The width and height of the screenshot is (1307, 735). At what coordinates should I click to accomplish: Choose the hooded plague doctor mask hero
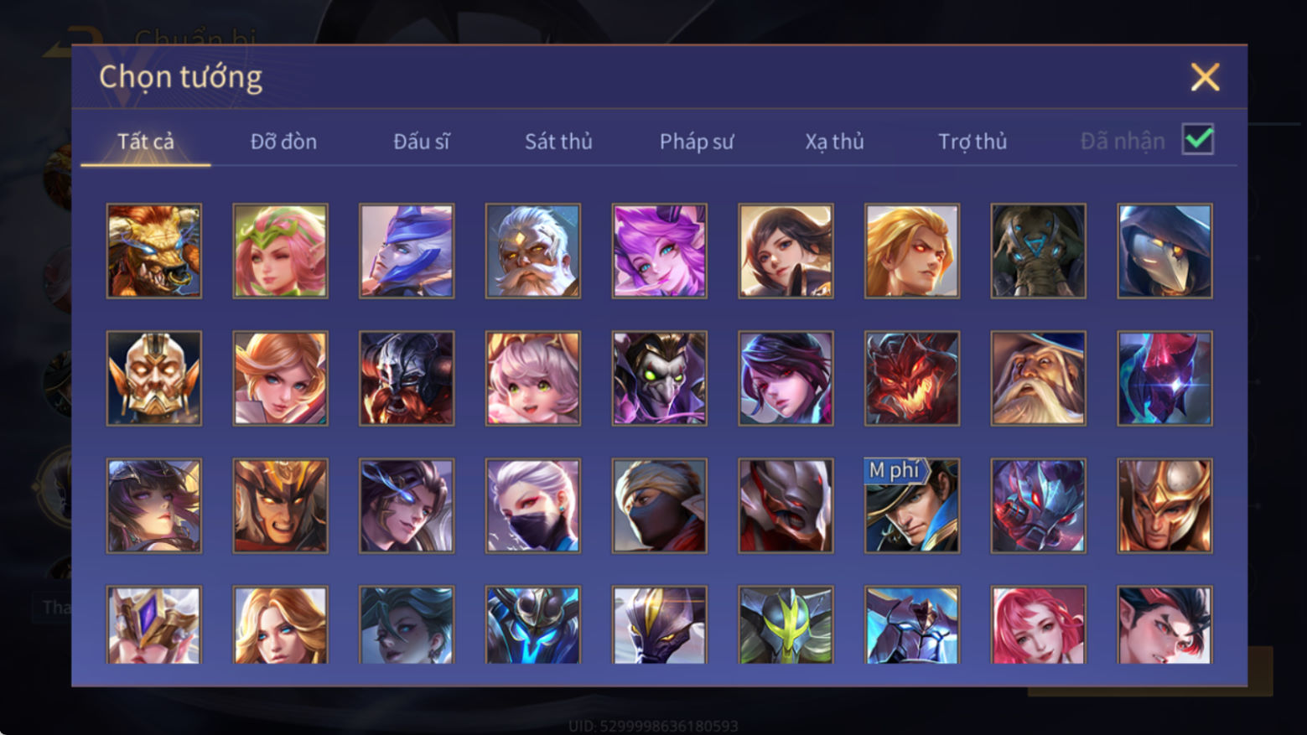pyautogui.click(x=1164, y=251)
